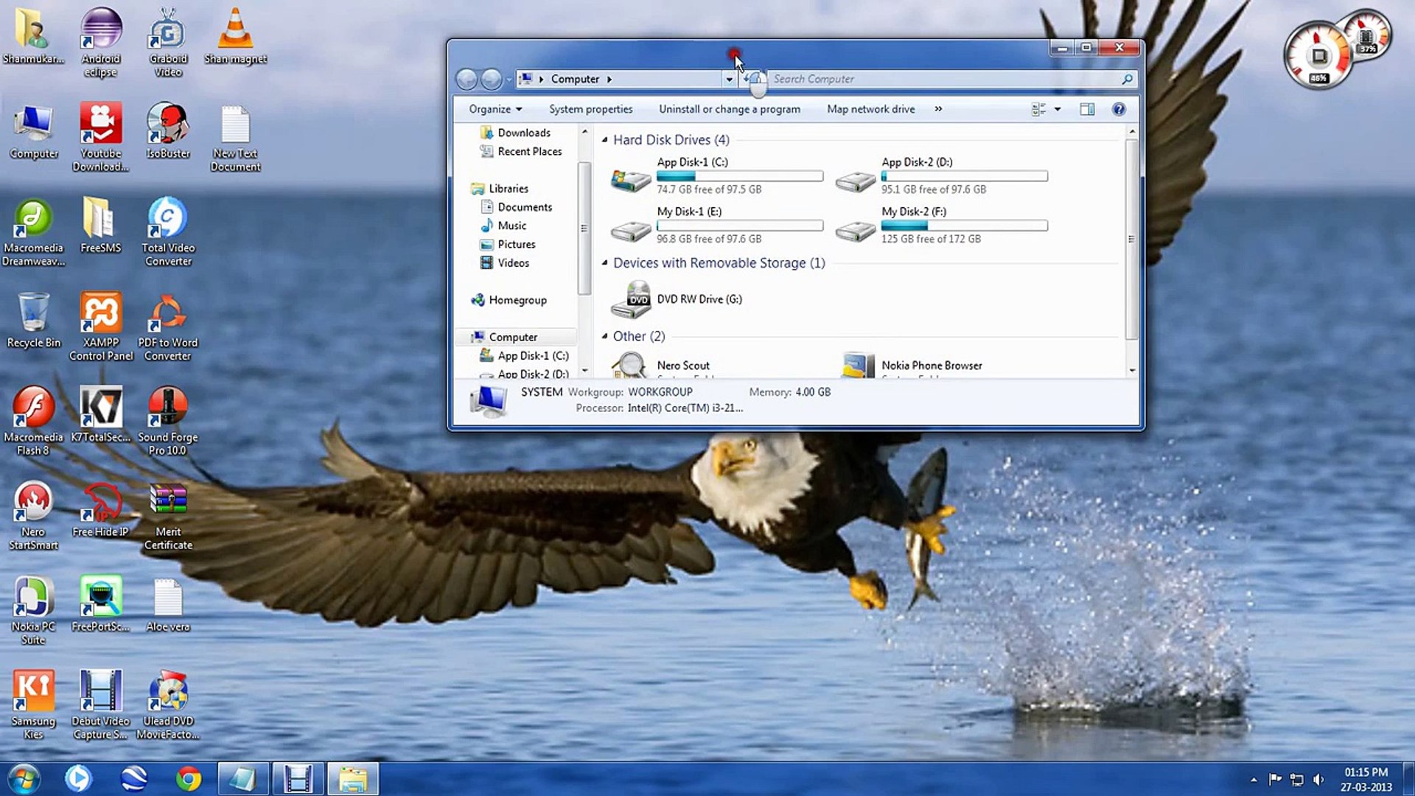The image size is (1415, 796).
Task: Click System properties in the toolbar
Action: (x=590, y=108)
